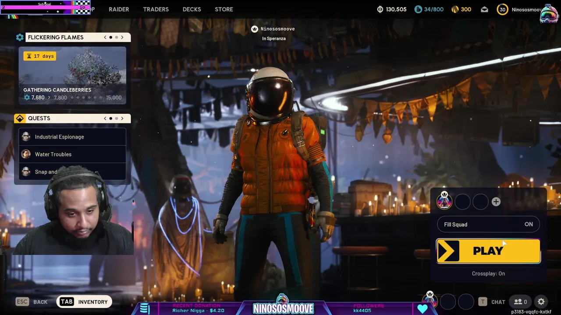The width and height of the screenshot is (561, 315).
Task: Click the chevron arrow icon on PLAY button
Action: click(448, 251)
